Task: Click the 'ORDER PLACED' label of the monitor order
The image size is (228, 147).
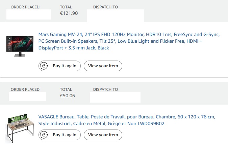Action: 25,7
